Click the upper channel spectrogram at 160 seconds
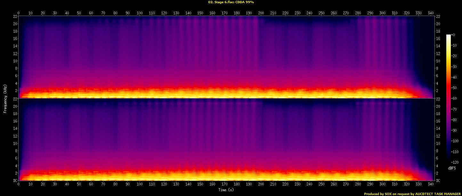This screenshot has height=196, width=462. point(213,58)
